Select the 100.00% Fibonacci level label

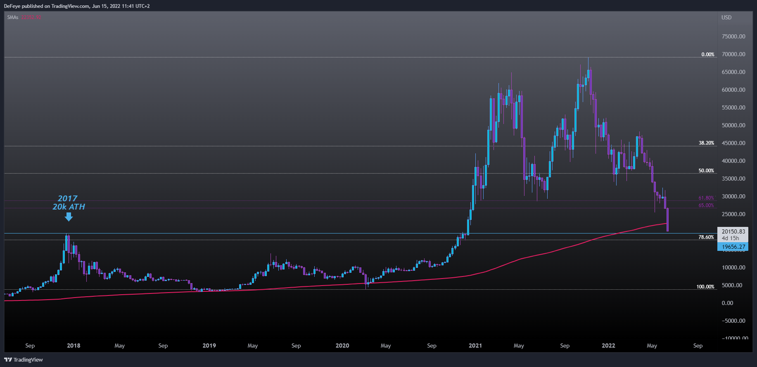point(705,287)
